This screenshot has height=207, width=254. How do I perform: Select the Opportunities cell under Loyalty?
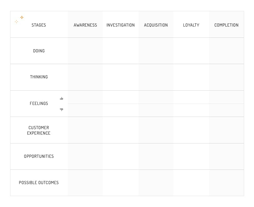[x=191, y=156]
